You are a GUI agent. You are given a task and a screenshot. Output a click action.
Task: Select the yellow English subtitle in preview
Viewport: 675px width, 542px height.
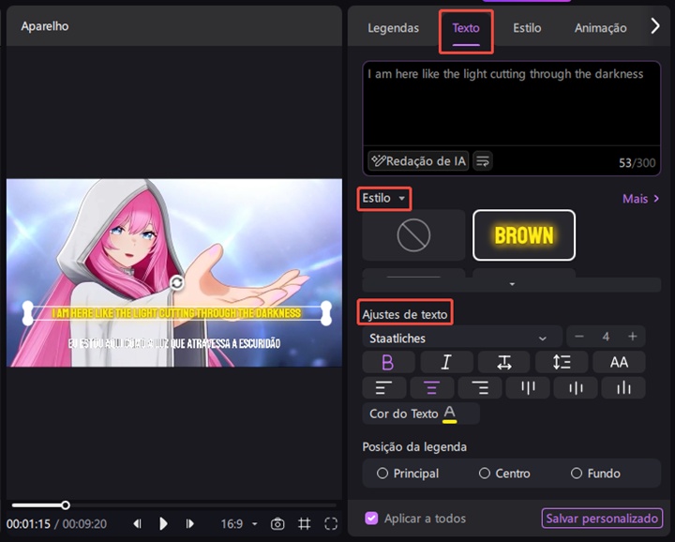tap(176, 313)
